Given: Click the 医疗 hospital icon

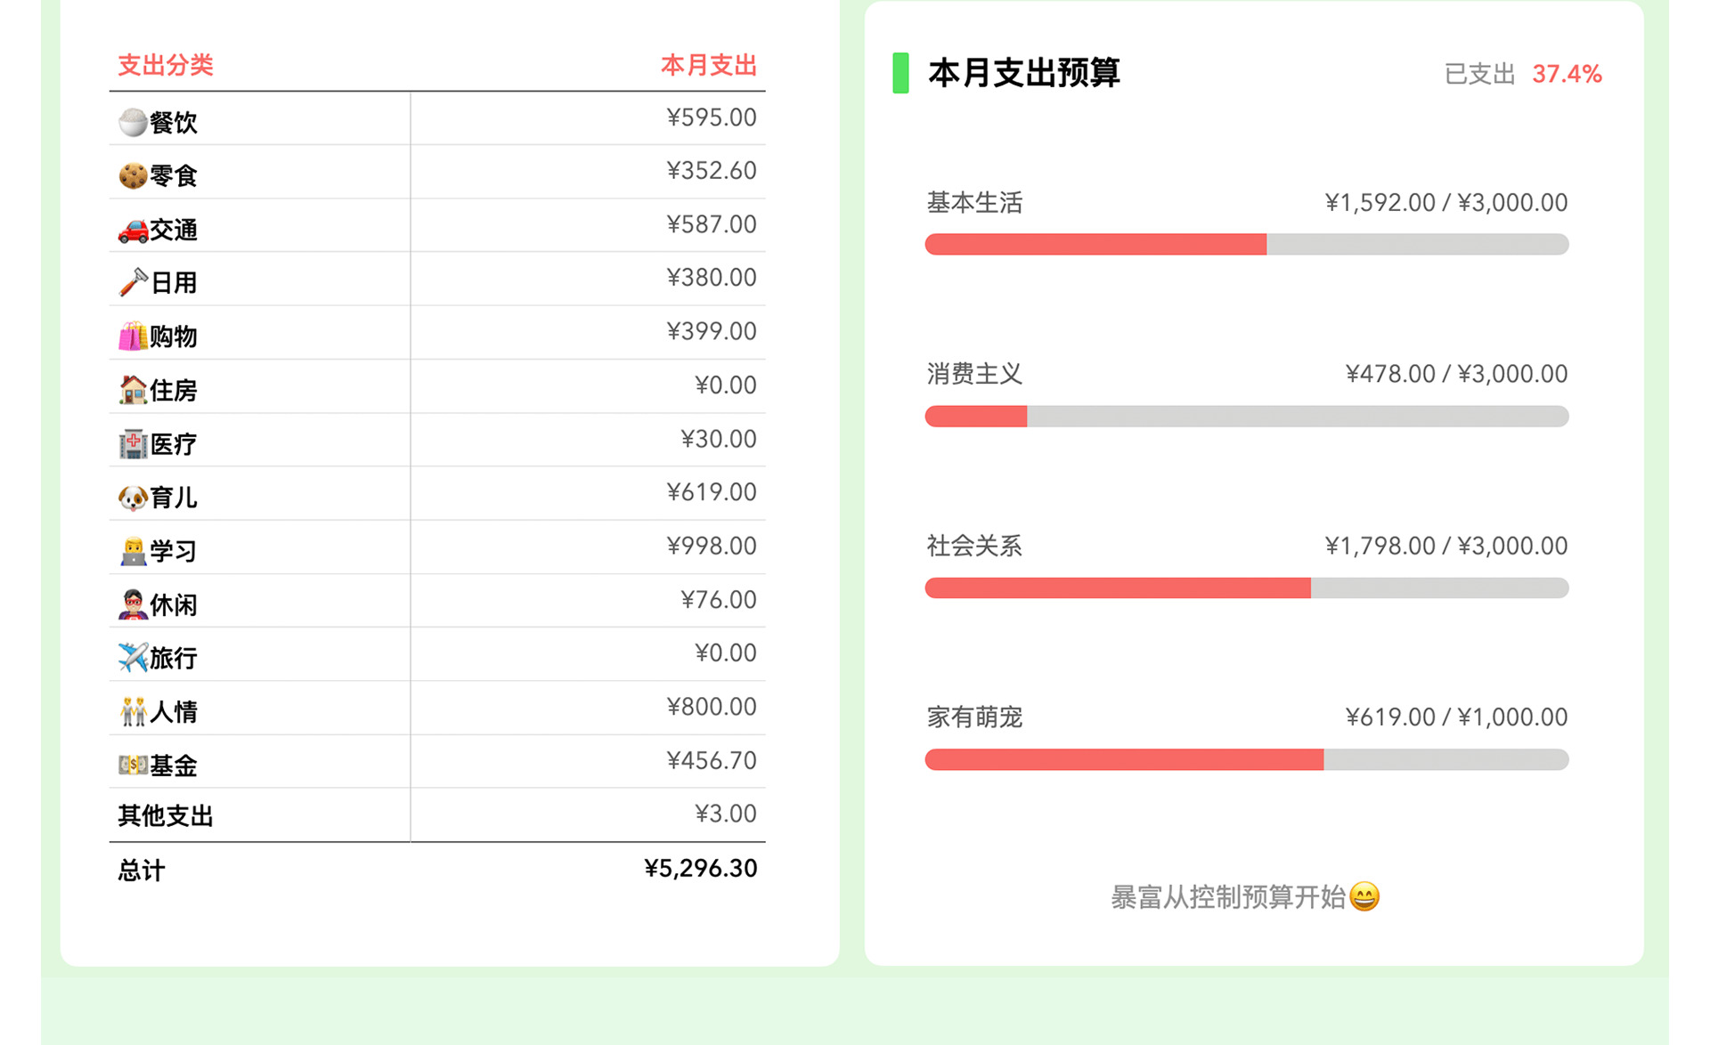Looking at the screenshot, I should click(x=132, y=443).
